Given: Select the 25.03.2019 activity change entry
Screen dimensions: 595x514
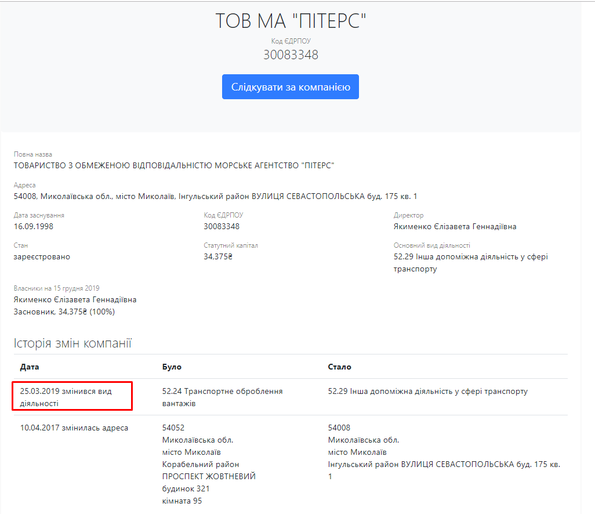Looking at the screenshot, I should tap(66, 397).
